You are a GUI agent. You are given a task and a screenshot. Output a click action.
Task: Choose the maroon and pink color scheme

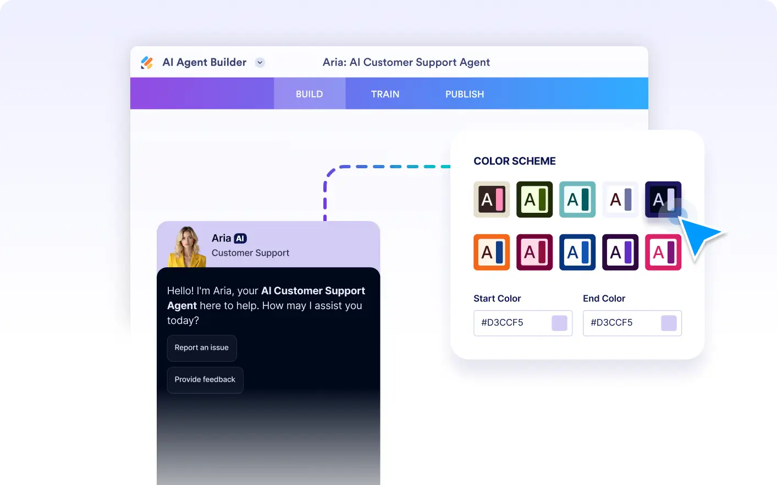[x=534, y=252]
